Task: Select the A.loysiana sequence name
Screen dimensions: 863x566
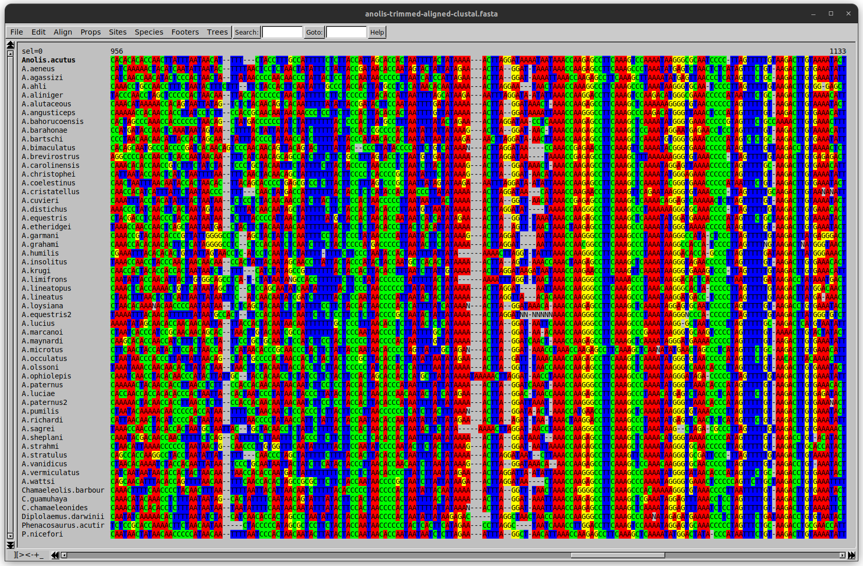Action: (x=42, y=306)
